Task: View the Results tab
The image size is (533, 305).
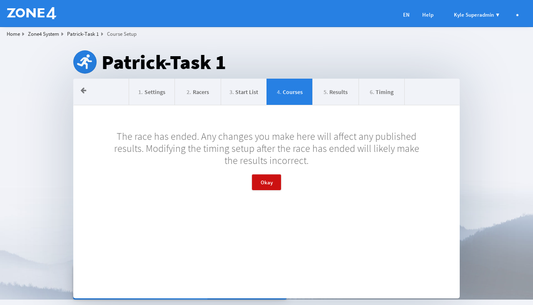Action: [336, 92]
